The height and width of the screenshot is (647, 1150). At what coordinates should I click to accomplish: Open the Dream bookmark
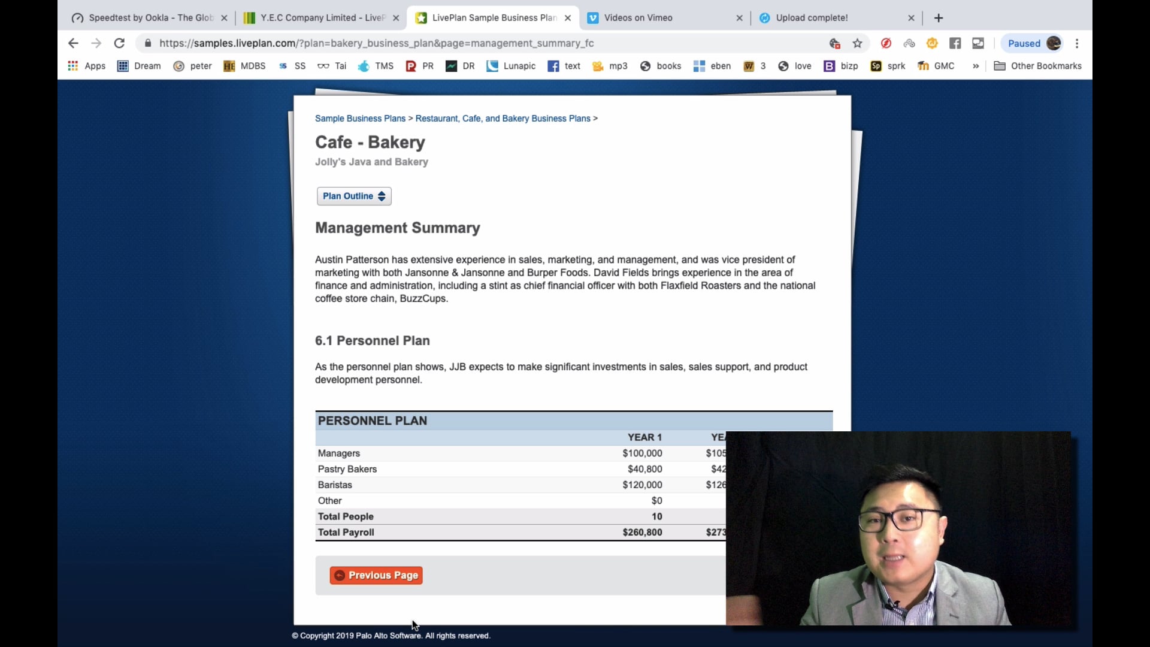point(139,66)
